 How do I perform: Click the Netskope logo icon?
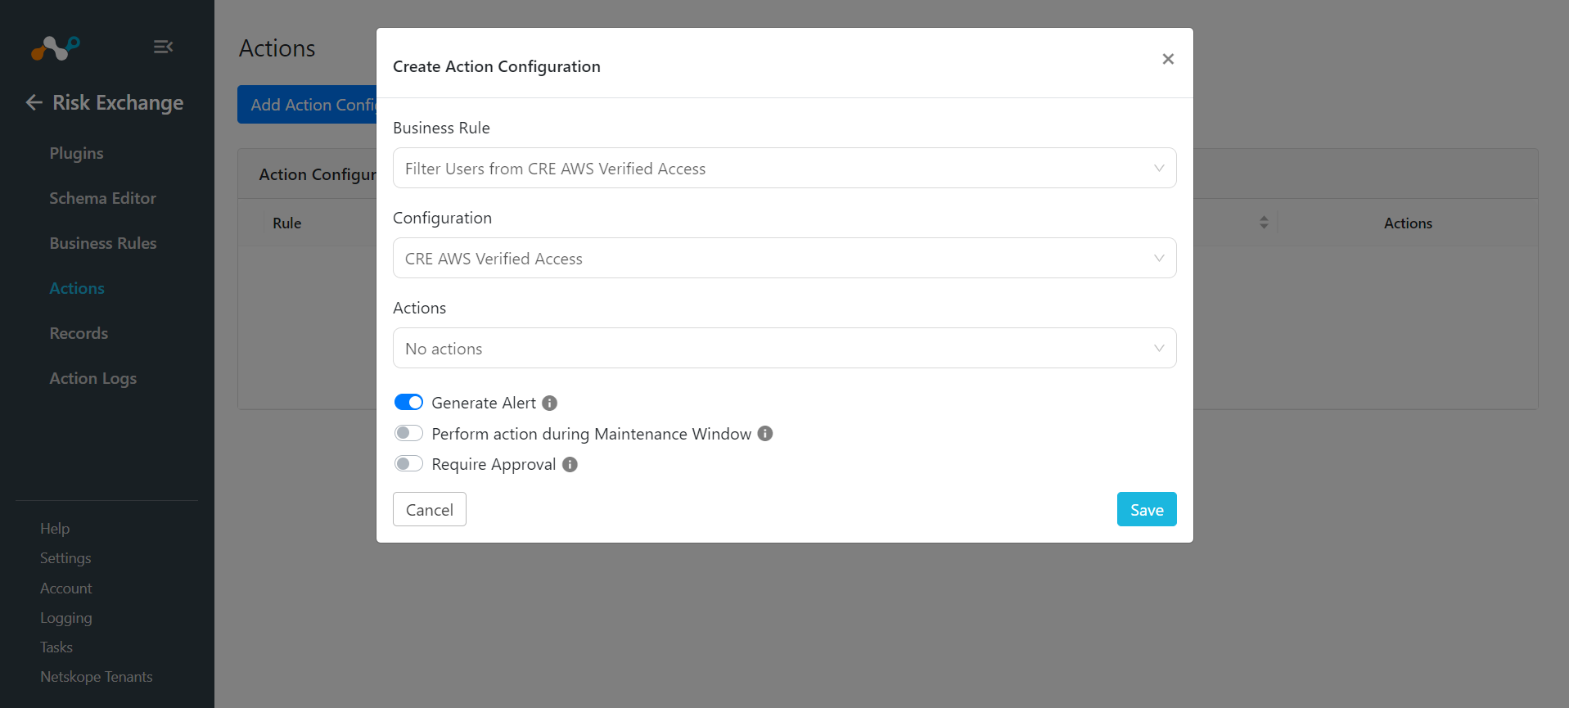click(x=55, y=47)
